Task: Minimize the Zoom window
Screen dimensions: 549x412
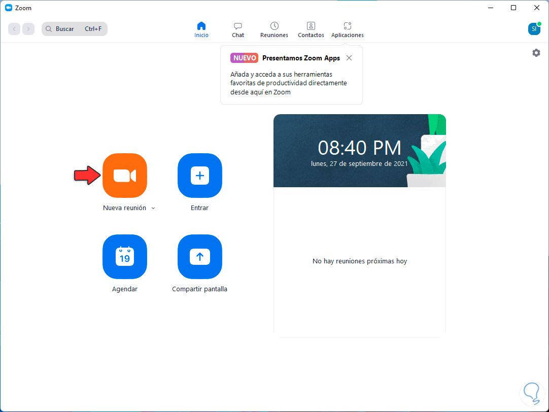Action: tap(491, 8)
